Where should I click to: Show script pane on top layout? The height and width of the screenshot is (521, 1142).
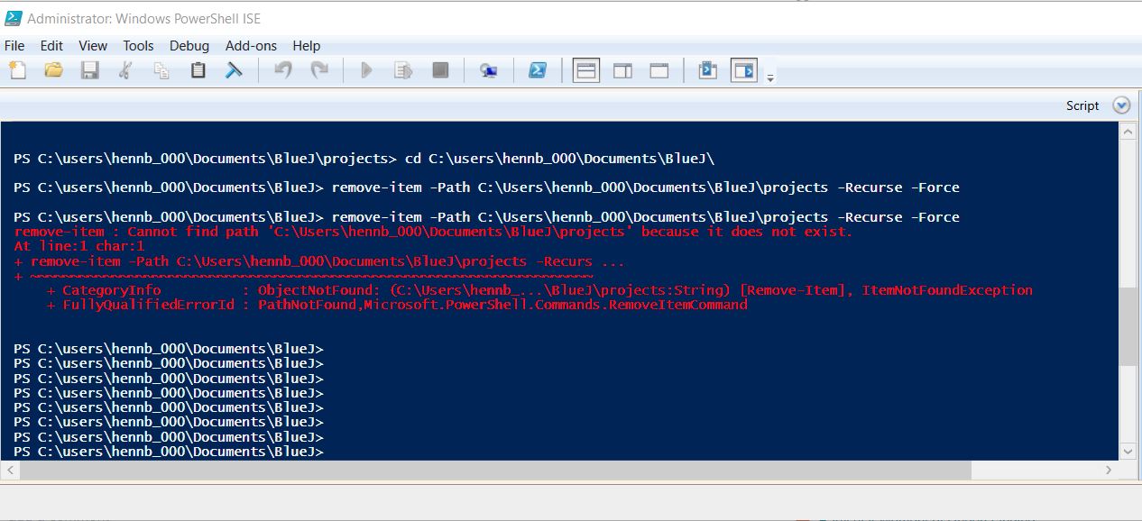click(586, 70)
